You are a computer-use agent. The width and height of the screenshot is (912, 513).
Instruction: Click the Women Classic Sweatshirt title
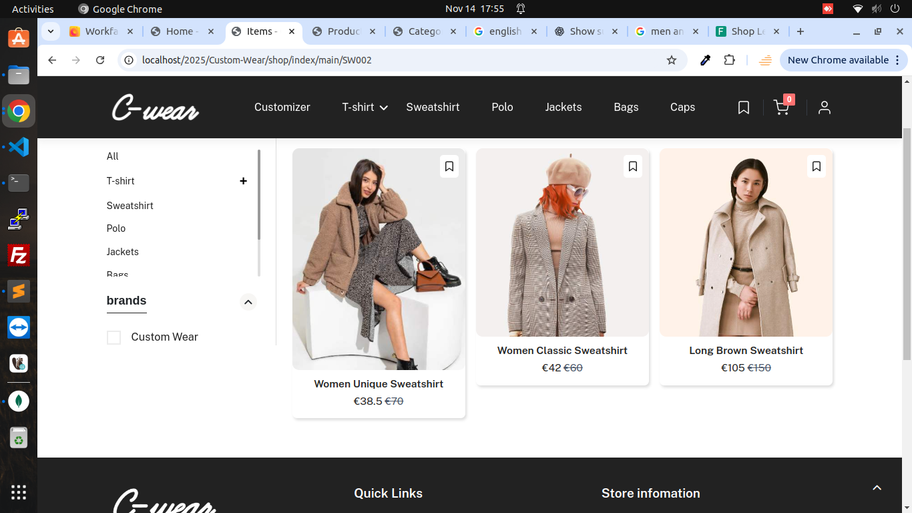[x=562, y=351]
